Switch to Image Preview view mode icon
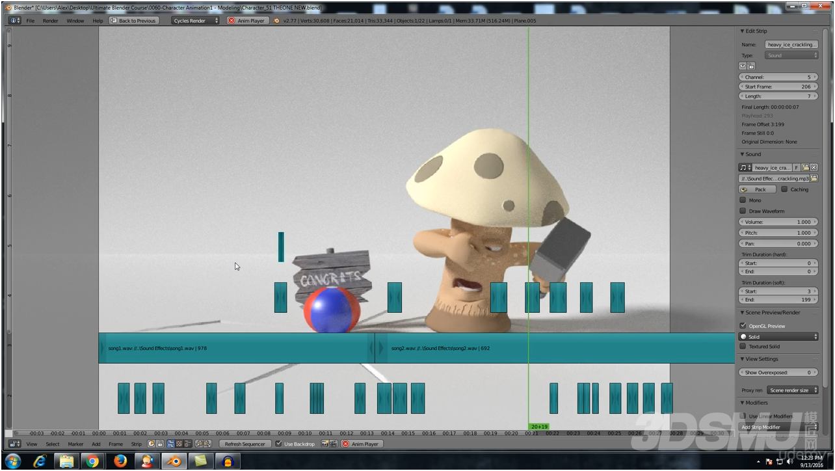Screen dimensions: 835x471 click(x=179, y=444)
